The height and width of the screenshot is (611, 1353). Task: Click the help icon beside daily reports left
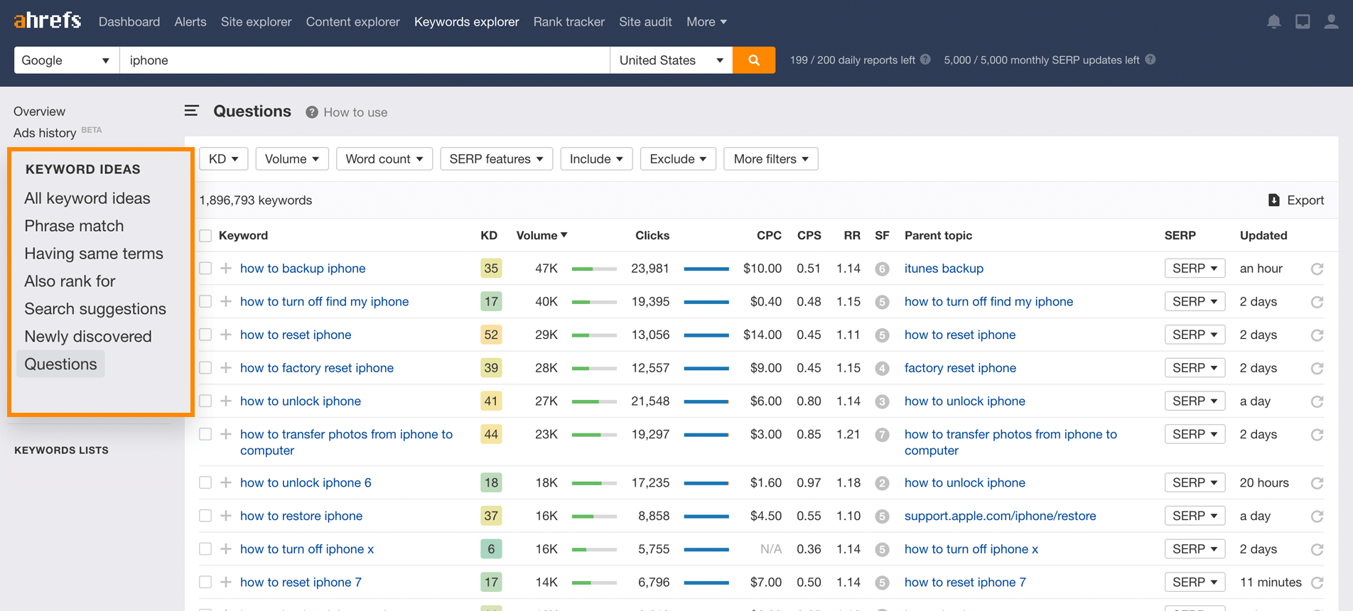tap(925, 60)
